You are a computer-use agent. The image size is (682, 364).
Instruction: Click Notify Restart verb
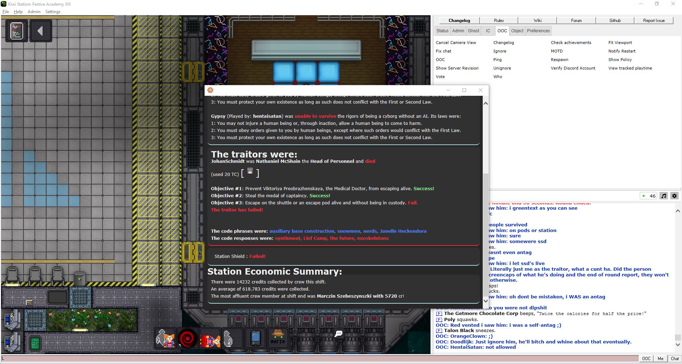point(622,51)
